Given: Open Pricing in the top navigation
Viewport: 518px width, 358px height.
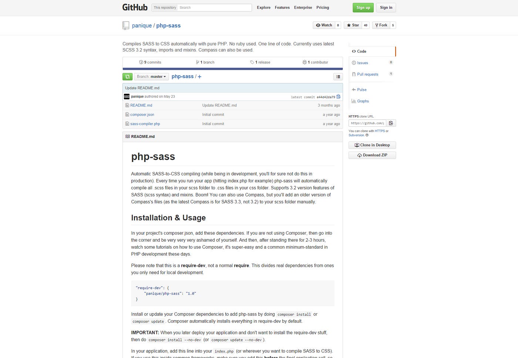Looking at the screenshot, I should click(x=323, y=7).
